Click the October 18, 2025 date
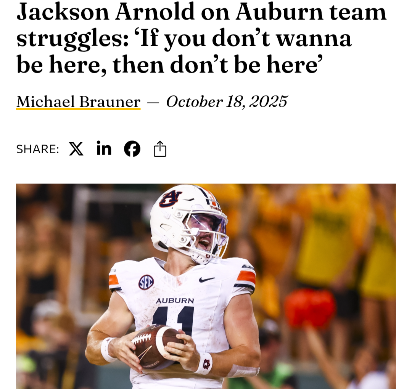 227,102
